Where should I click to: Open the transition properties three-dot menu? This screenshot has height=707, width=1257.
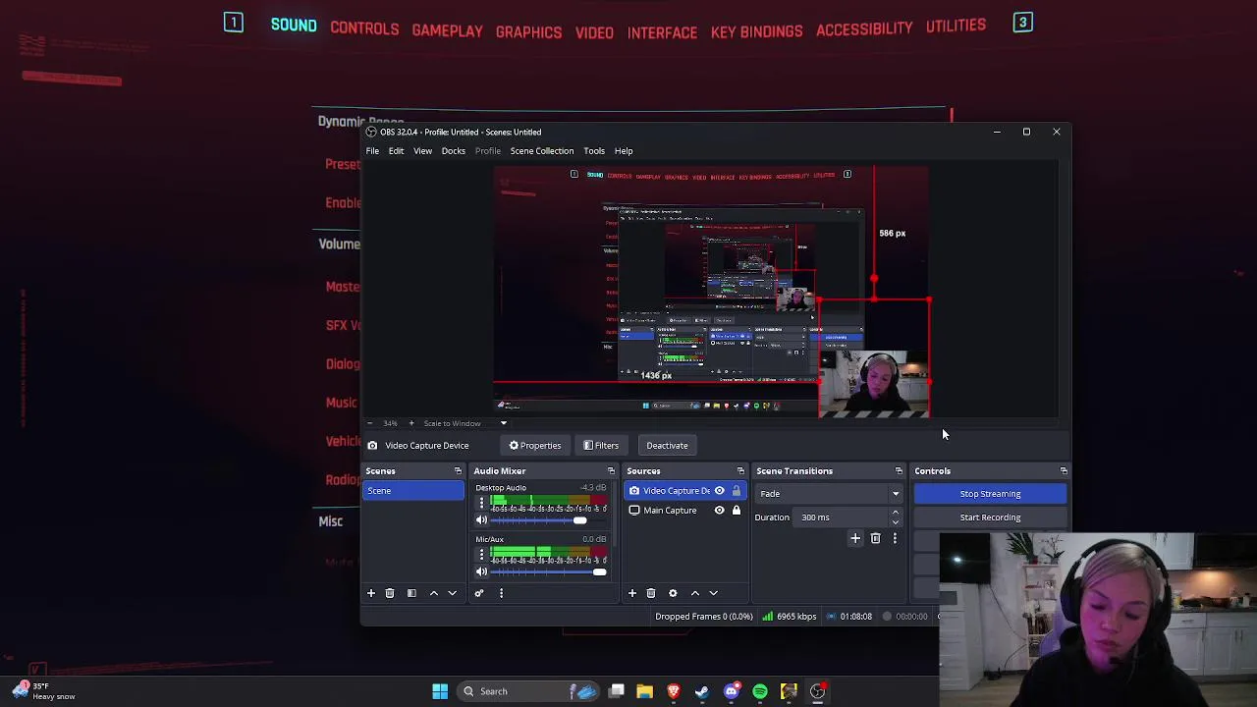click(895, 538)
